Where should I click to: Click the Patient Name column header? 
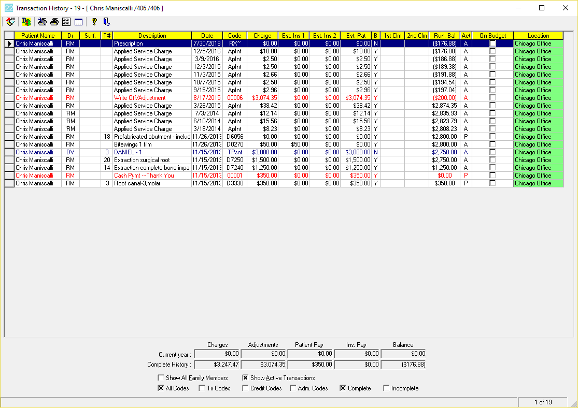(x=38, y=36)
